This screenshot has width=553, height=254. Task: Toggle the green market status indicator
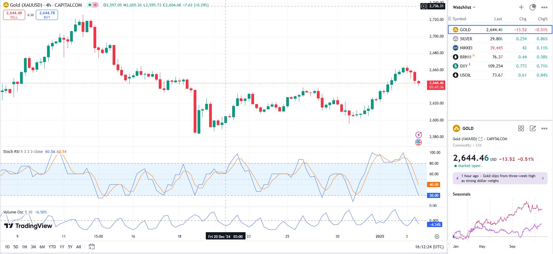pos(90,5)
